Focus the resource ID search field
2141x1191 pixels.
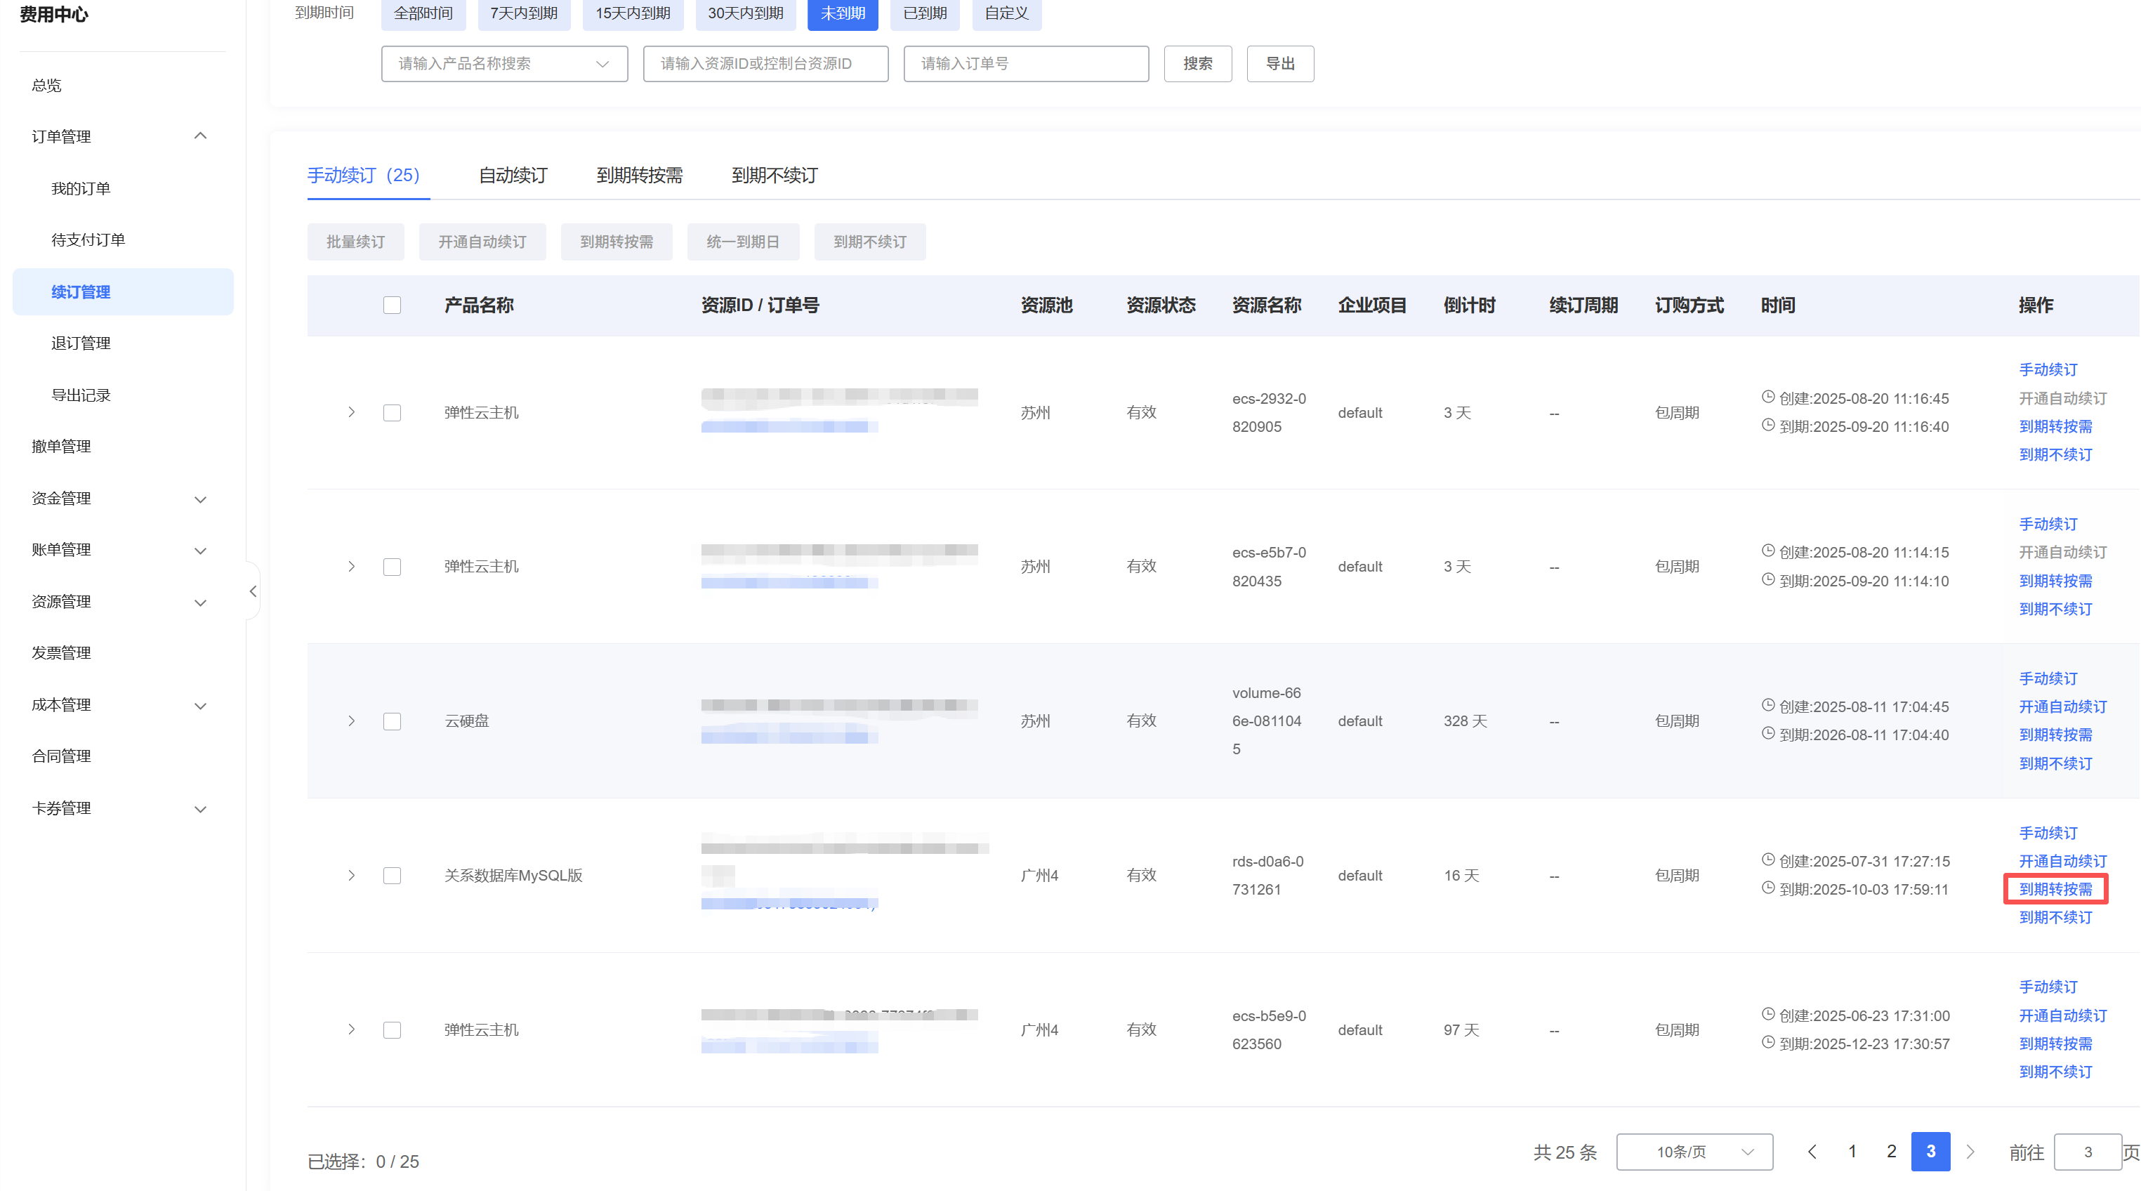765,64
